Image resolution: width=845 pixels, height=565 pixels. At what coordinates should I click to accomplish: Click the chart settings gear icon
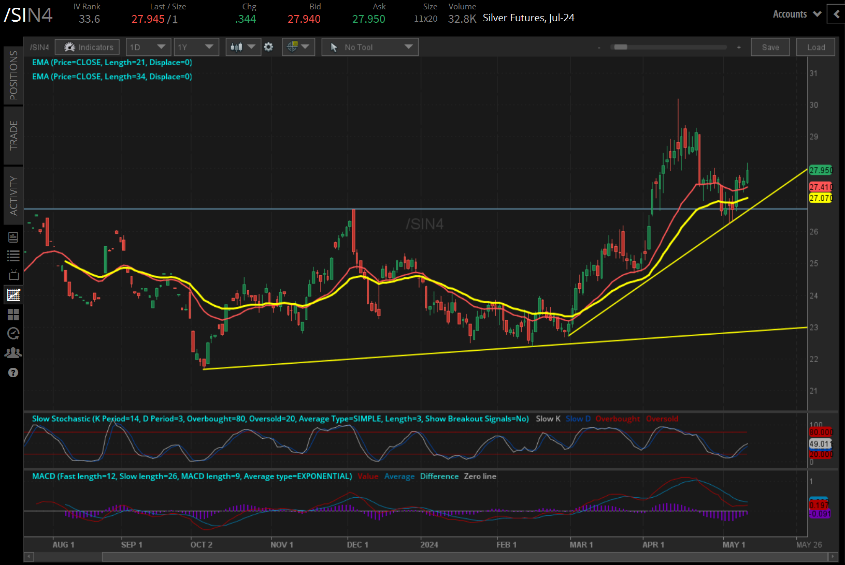[268, 47]
